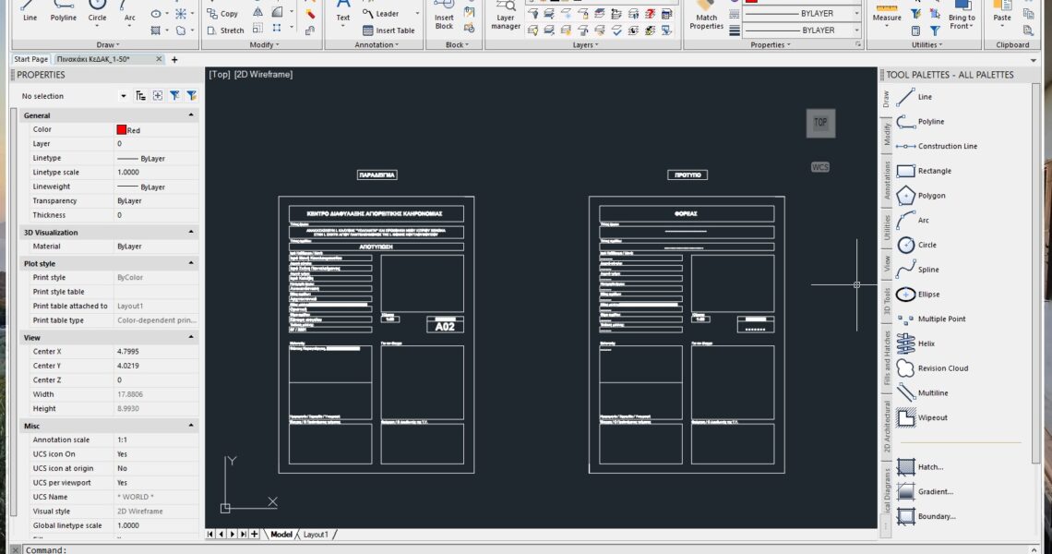
Task: Click the Match Properties icon
Action: 706,14
